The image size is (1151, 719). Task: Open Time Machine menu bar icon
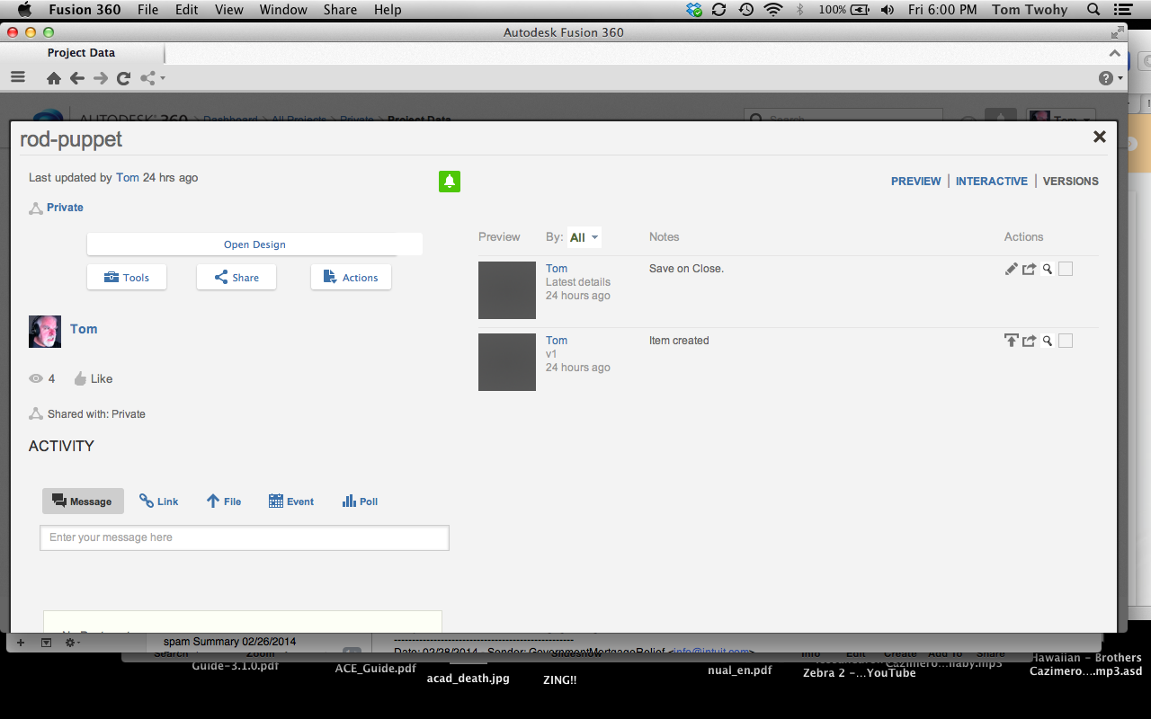(746, 10)
